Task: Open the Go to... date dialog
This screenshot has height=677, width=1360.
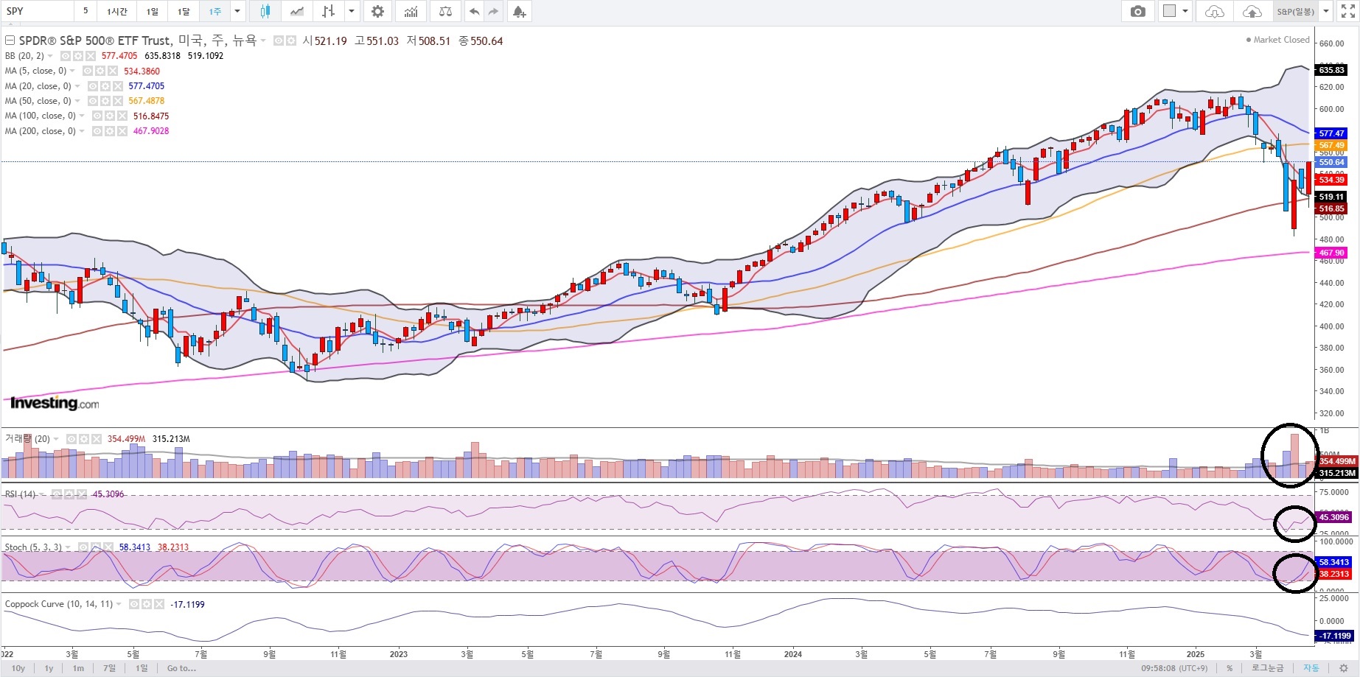Action: click(x=181, y=668)
